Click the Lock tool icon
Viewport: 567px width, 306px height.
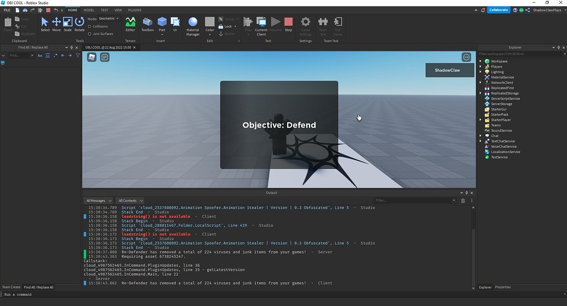[x=221, y=26]
